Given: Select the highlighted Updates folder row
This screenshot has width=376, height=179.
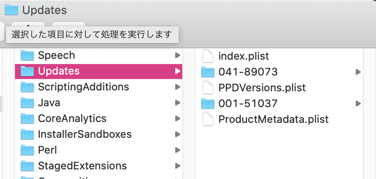Looking at the screenshot, I should [x=99, y=71].
